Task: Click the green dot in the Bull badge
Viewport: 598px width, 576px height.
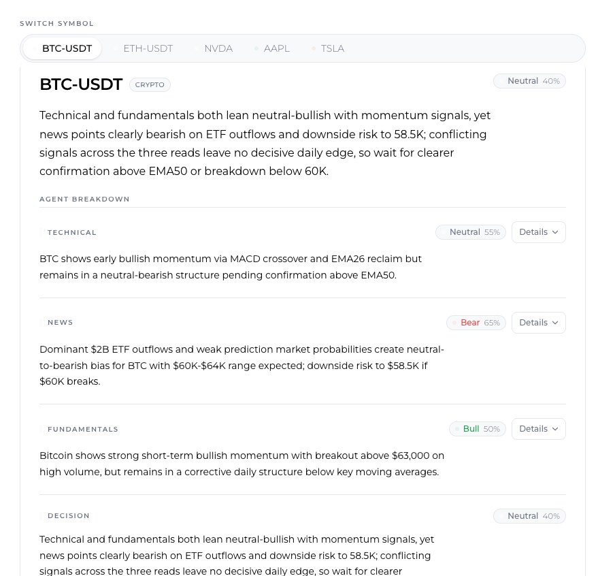Action: [457, 429]
